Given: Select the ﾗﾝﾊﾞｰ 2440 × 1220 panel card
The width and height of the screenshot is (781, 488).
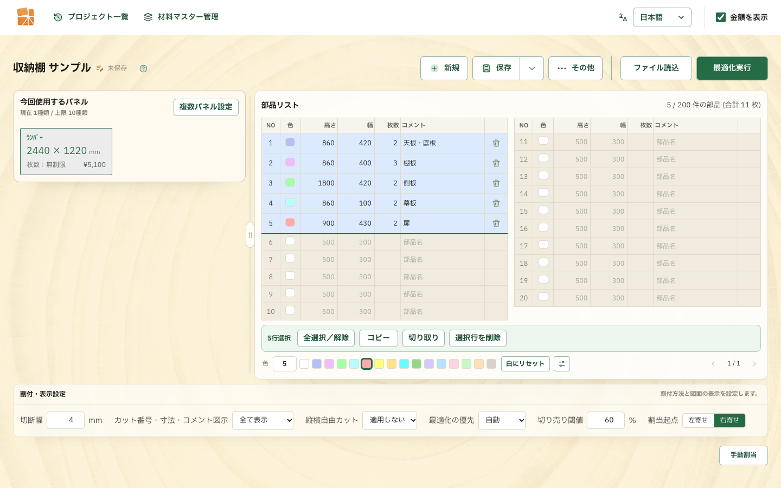Looking at the screenshot, I should tap(66, 152).
